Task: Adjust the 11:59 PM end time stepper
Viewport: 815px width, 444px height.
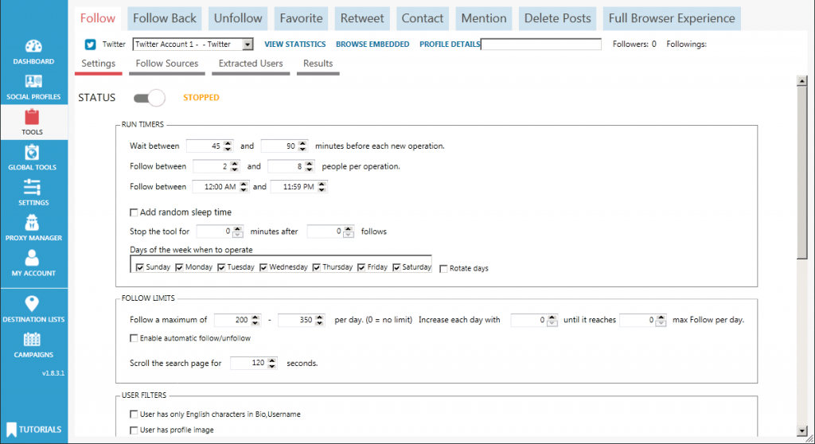Action: tap(322, 187)
